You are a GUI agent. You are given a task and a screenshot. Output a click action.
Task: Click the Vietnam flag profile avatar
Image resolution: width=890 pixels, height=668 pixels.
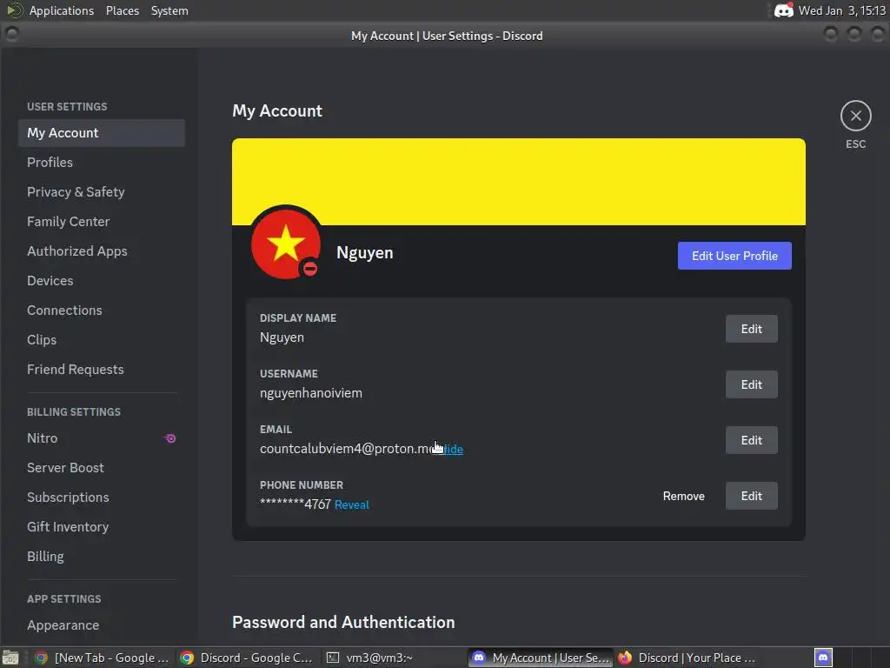point(285,244)
